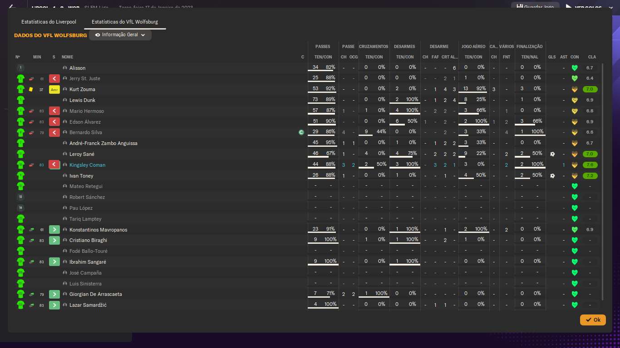Switch to Estatísticas do Liverpool tab
Viewport: 620px width, 348px height.
pyautogui.click(x=49, y=22)
